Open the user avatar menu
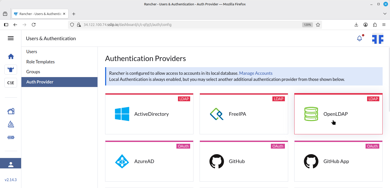The width and height of the screenshot is (390, 188). [x=378, y=38]
